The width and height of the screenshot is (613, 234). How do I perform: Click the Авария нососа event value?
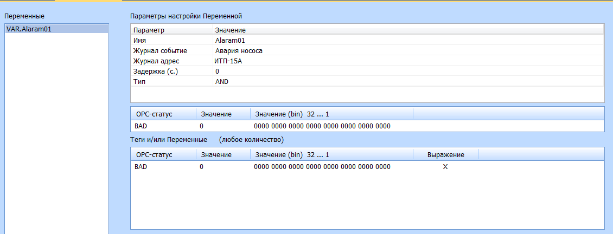pos(239,51)
